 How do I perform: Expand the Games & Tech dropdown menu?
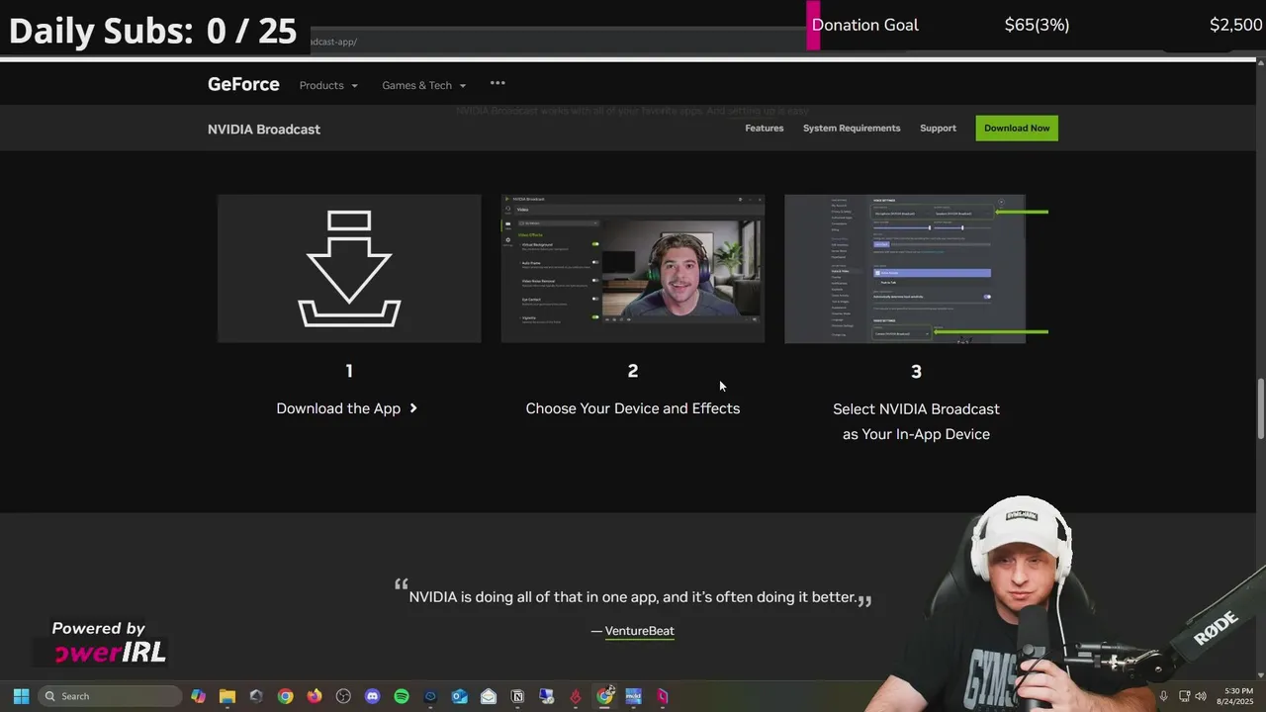(x=423, y=85)
